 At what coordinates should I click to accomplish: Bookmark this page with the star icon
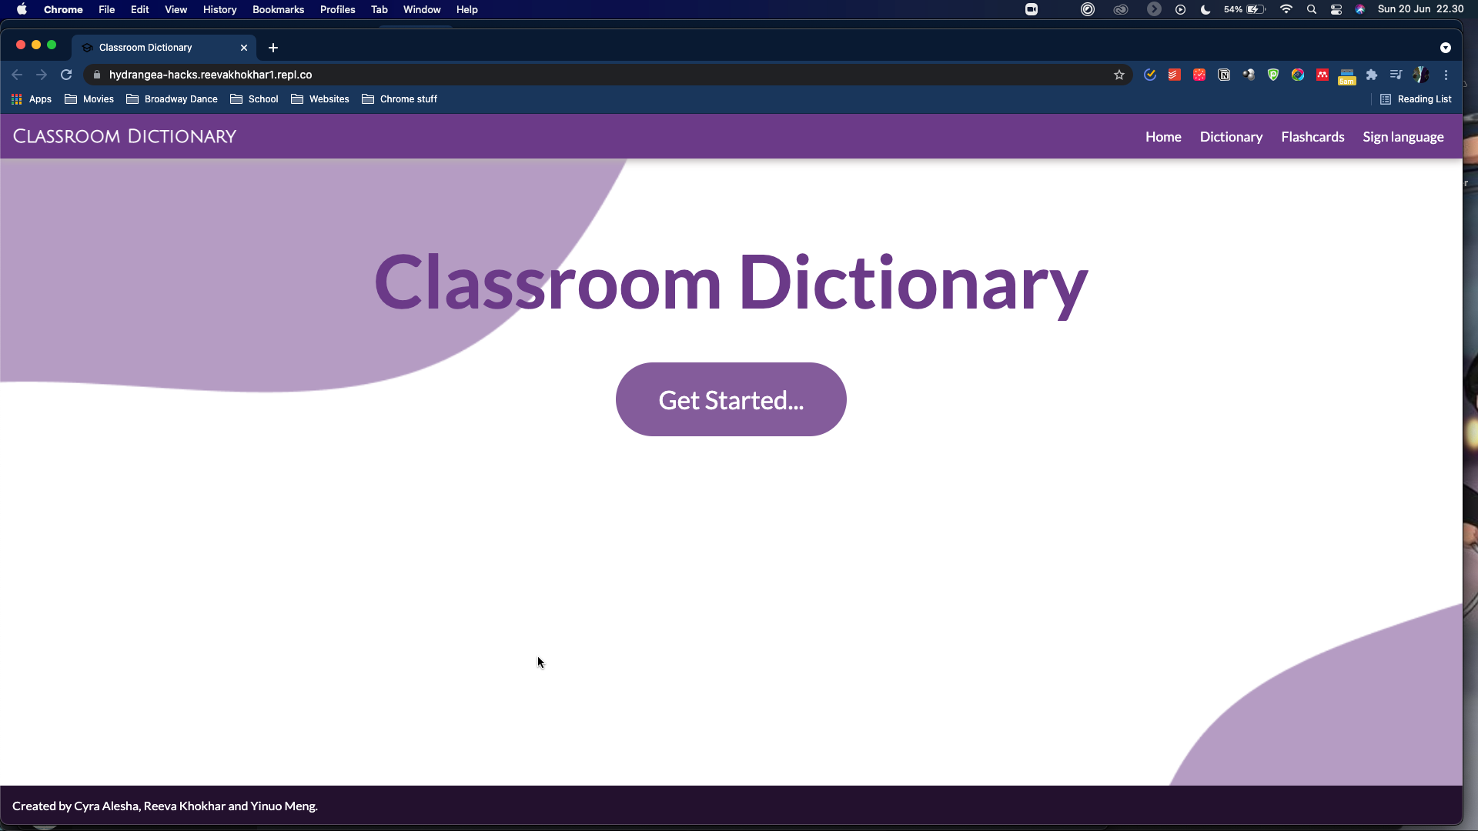[x=1119, y=75]
